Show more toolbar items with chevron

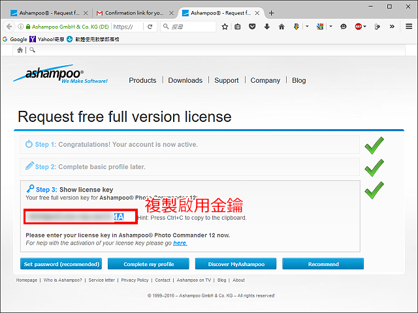click(392, 26)
